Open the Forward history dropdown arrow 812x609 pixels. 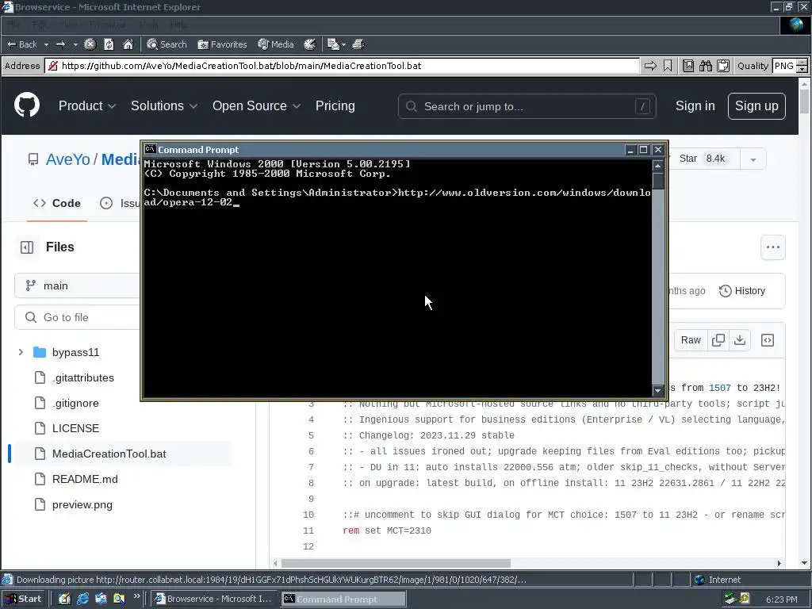coord(75,44)
